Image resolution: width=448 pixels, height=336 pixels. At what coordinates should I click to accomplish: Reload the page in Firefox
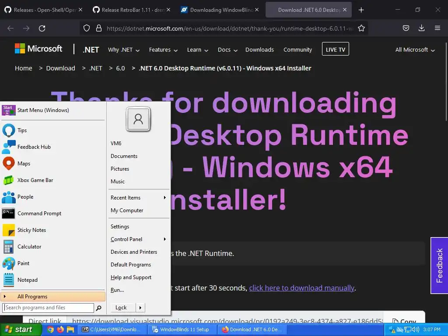point(42,28)
